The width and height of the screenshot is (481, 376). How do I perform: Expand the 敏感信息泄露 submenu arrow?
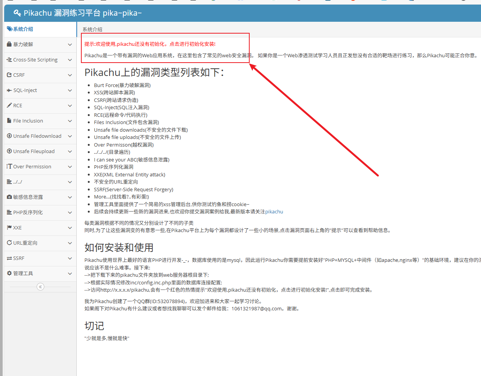70,197
